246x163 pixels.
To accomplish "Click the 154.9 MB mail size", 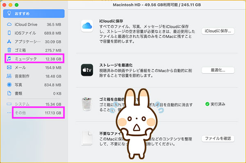I will pos(53,68).
